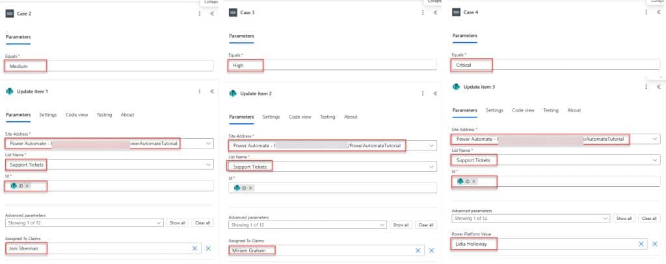Open the Update item 3 more options menu
The height and width of the screenshot is (264, 666).
pyautogui.click(x=646, y=87)
